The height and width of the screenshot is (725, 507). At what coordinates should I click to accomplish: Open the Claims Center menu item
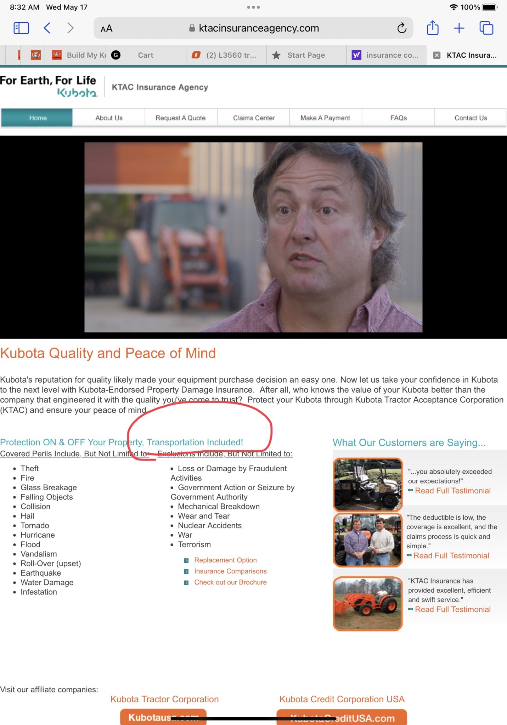[254, 118]
